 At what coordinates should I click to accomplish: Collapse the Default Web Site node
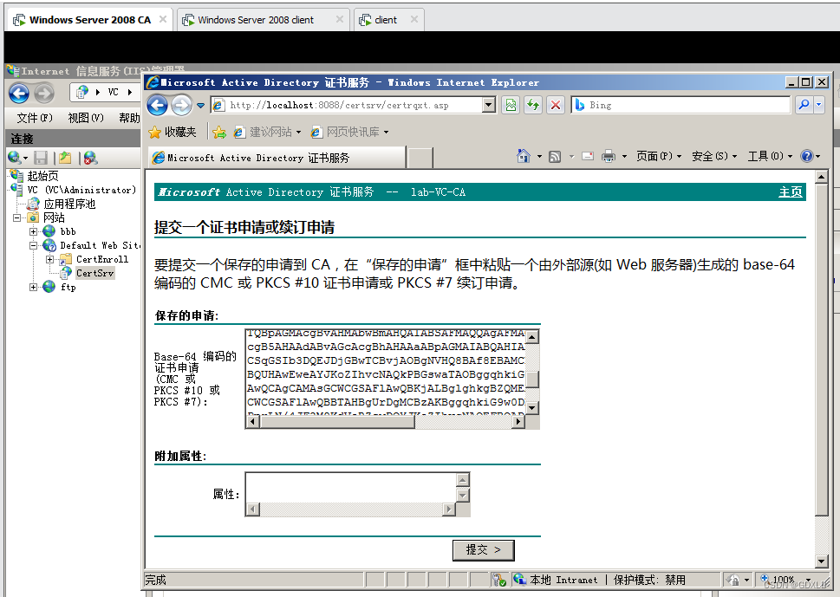33,245
